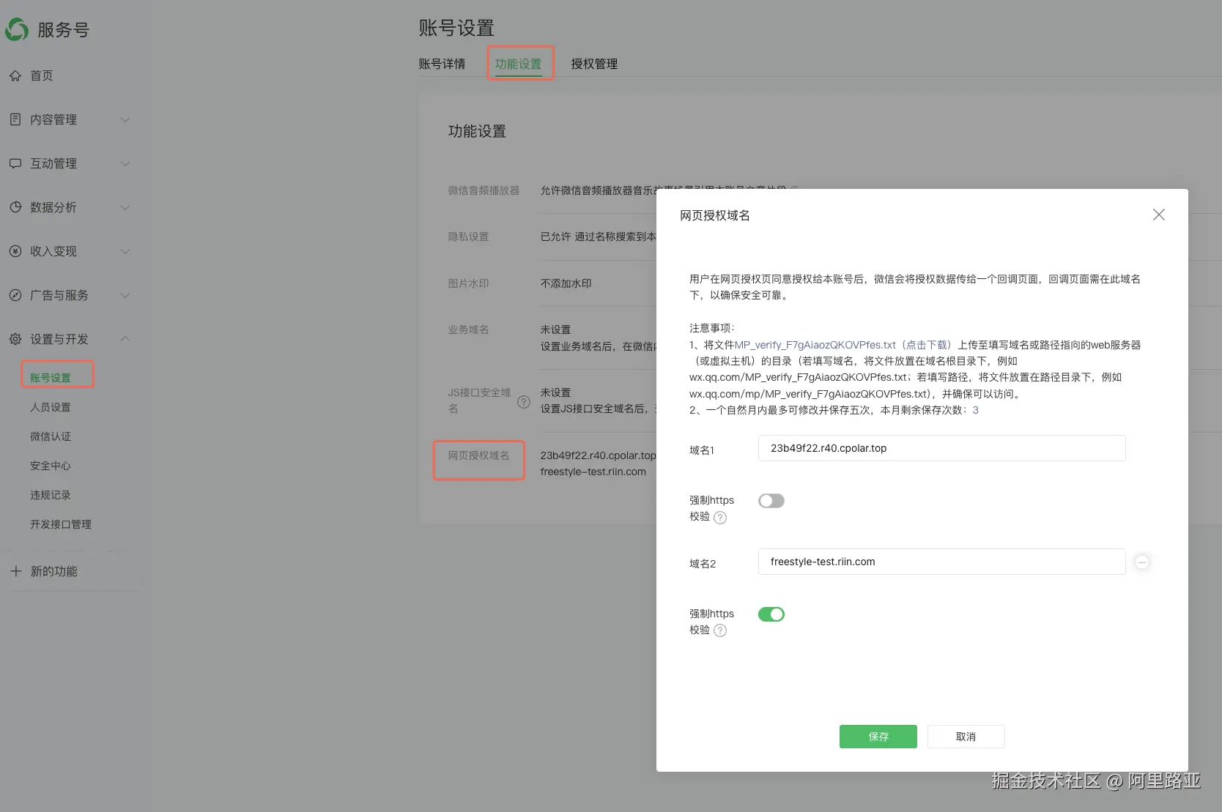Enable 强制https校验 for 域名1

[771, 500]
